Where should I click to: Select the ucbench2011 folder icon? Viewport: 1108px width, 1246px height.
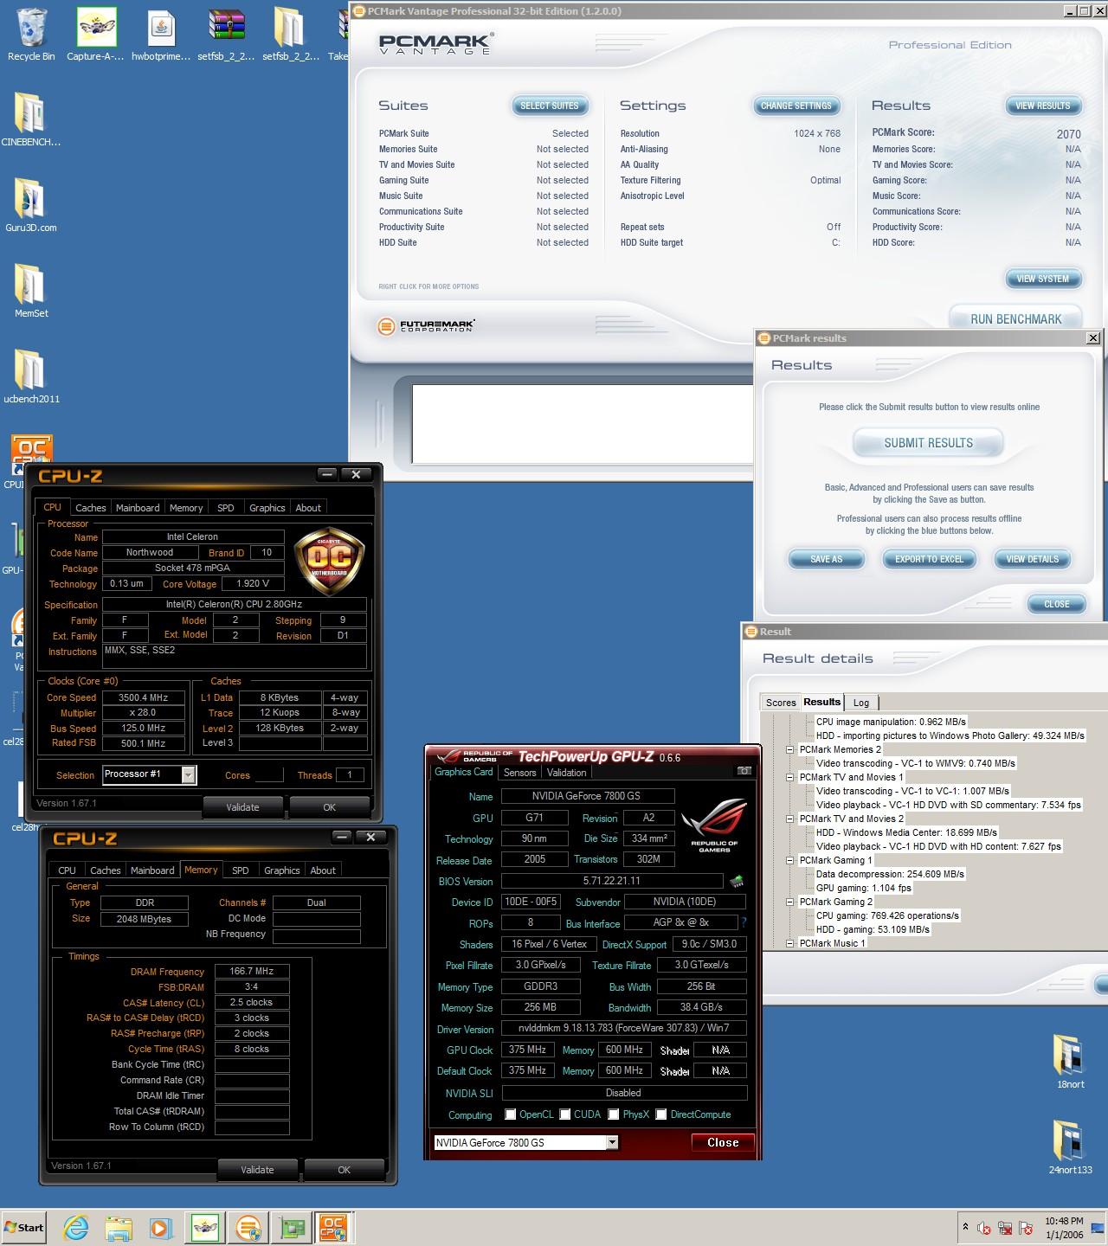[31, 377]
